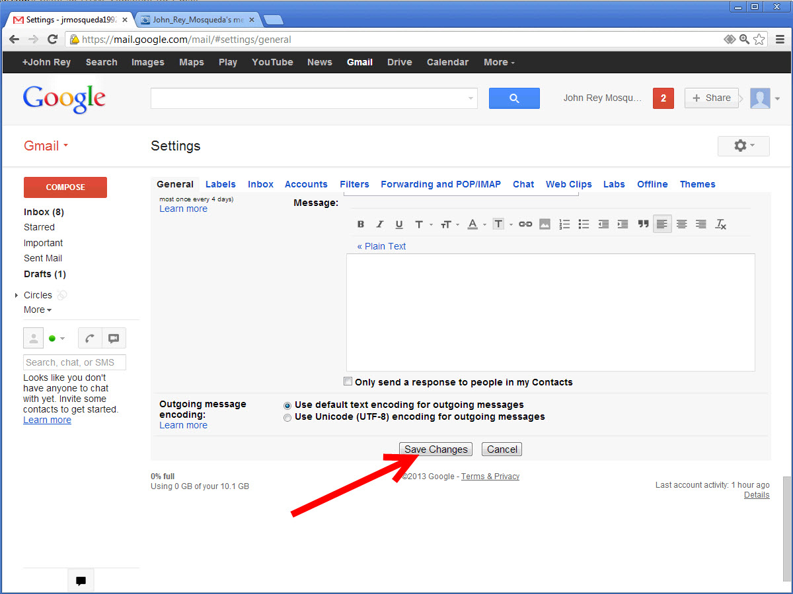This screenshot has width=793, height=594.
Task: Click the COMPOSE button
Action: click(x=65, y=187)
